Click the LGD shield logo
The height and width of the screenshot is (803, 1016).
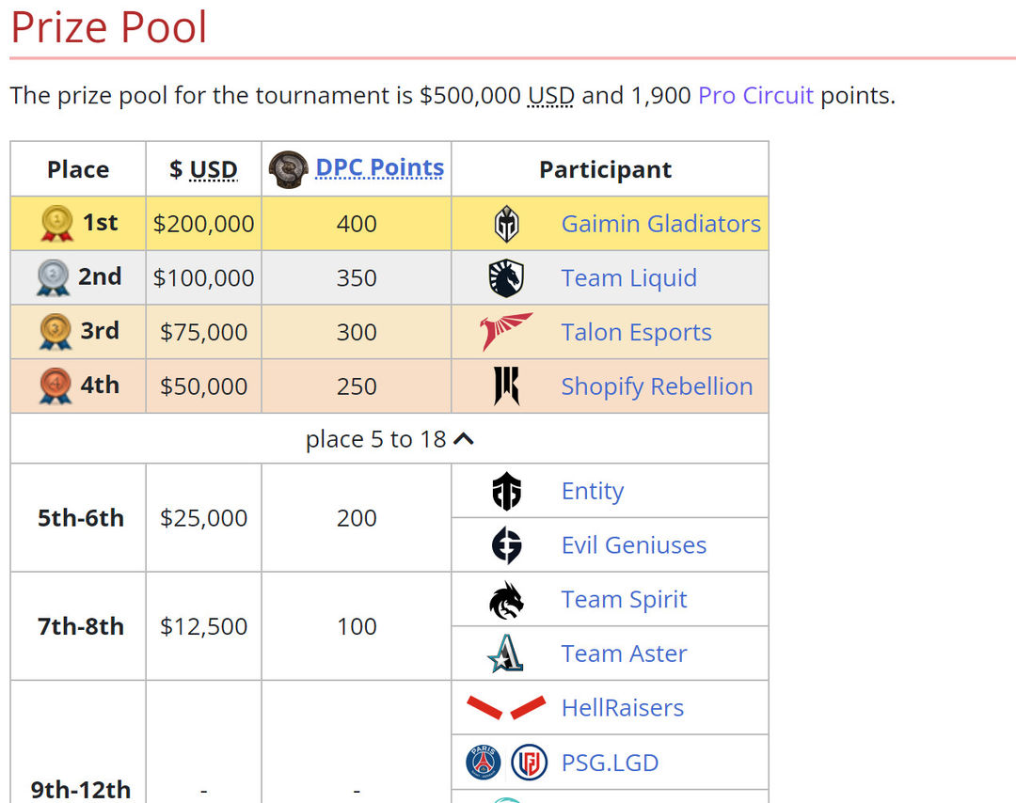click(529, 763)
